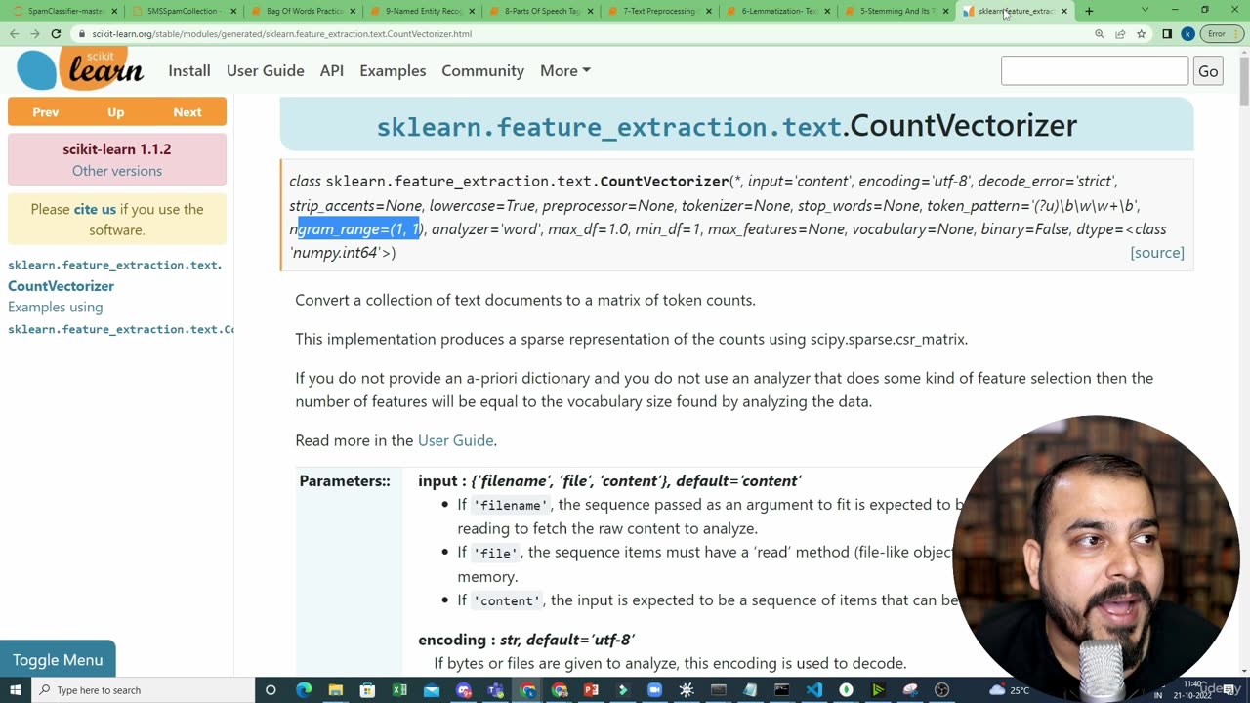Open Examples in the navbar
The height and width of the screenshot is (703, 1250).
393,70
